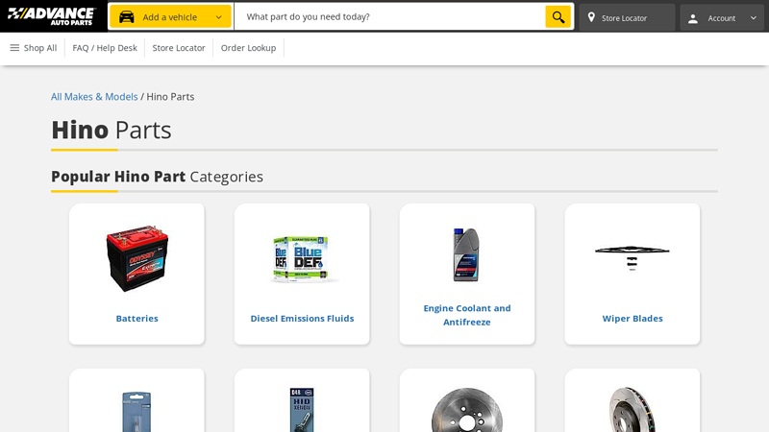Select the Hino Parts page heading
Viewport: 769px width, 432px height.
[112, 130]
